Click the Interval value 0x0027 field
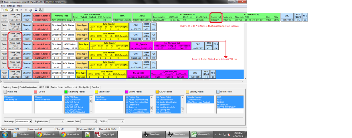This screenshot has width=352, height=138. pyautogui.click(x=215, y=20)
